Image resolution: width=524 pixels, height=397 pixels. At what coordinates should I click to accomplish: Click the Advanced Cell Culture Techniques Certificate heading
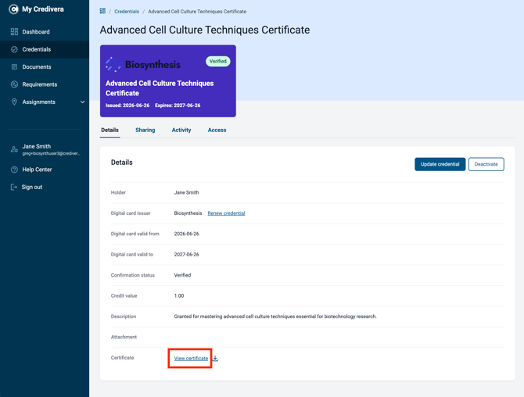[x=205, y=30]
